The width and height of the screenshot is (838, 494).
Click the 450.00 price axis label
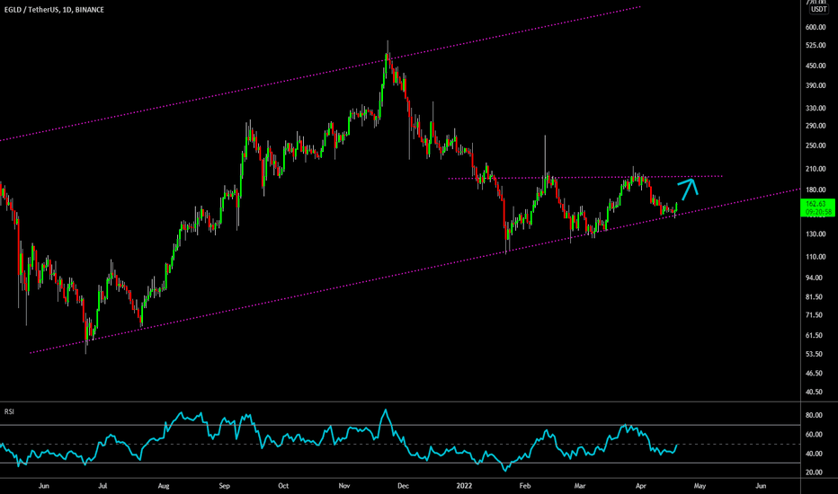(816, 66)
